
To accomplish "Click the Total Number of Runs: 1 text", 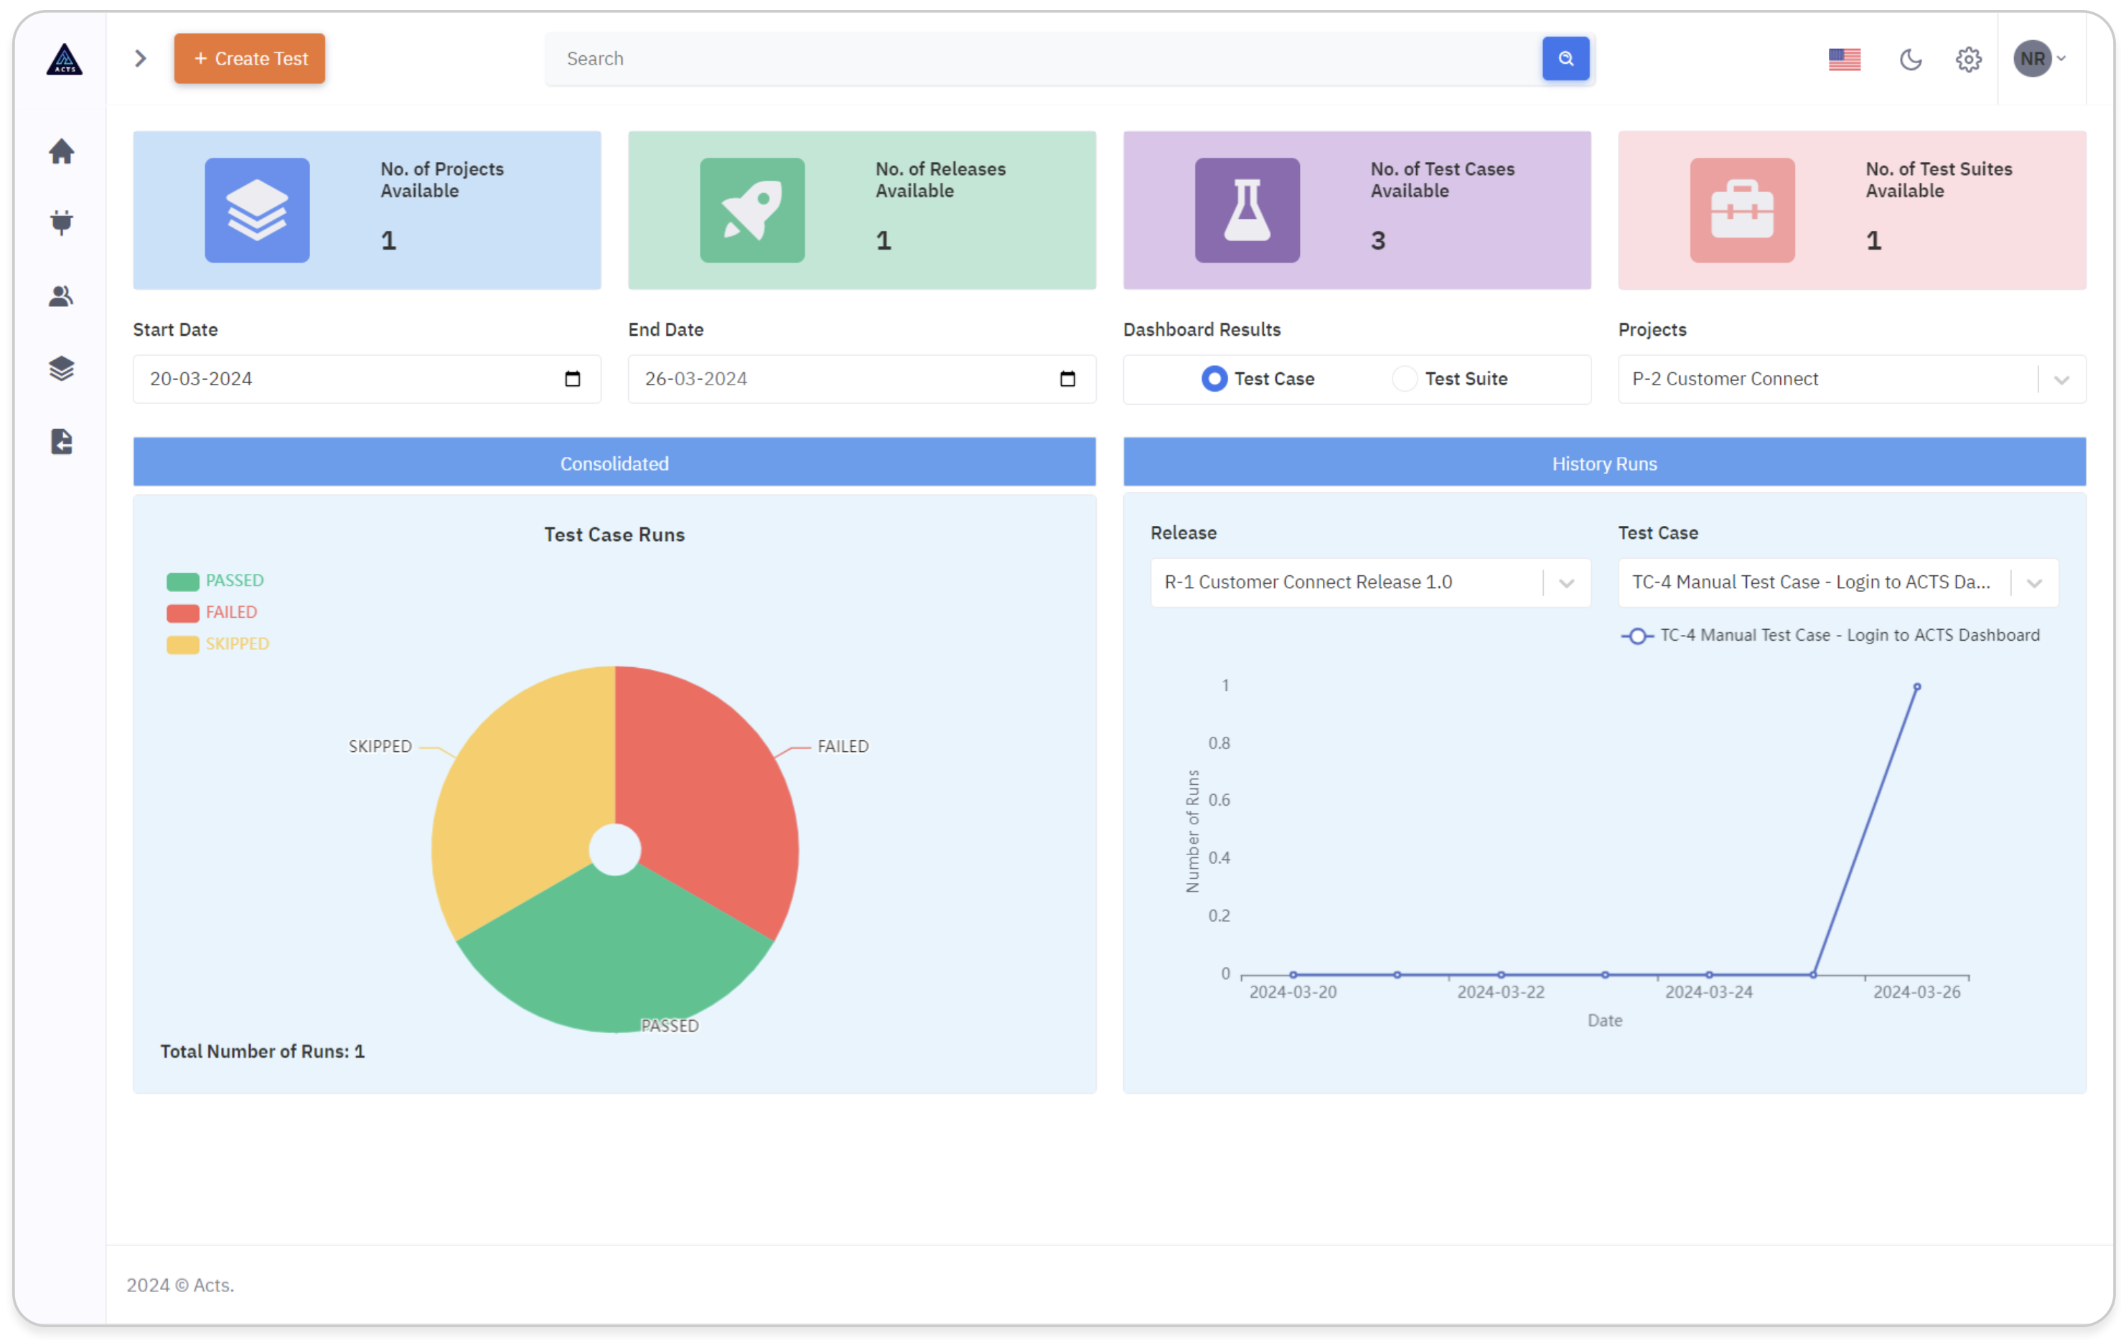I will pyautogui.click(x=262, y=1051).
